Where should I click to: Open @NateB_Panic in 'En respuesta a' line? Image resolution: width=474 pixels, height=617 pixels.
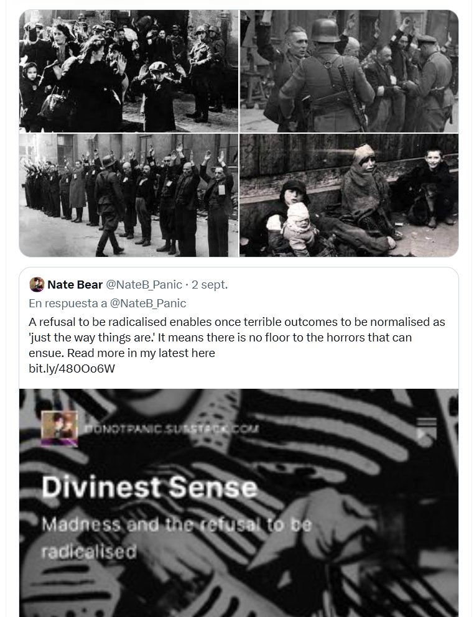pyautogui.click(x=147, y=304)
